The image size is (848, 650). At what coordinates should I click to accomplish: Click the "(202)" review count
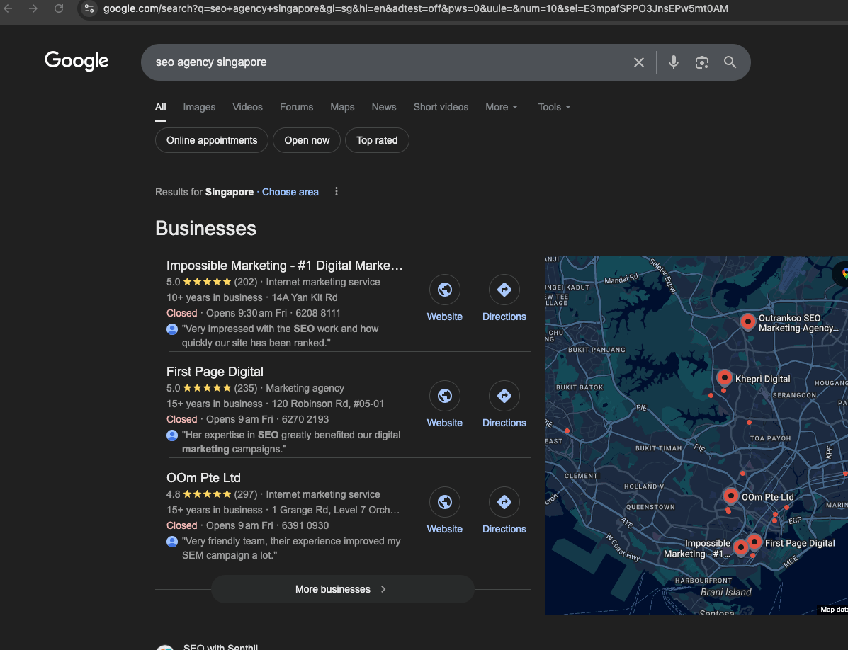pyautogui.click(x=246, y=282)
